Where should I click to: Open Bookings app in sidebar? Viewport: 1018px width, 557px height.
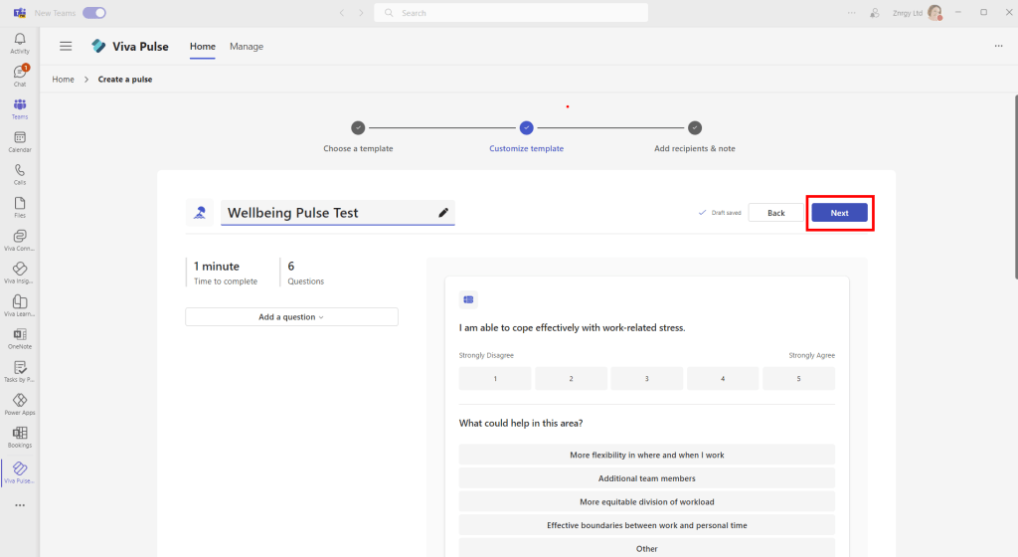pyautogui.click(x=20, y=437)
